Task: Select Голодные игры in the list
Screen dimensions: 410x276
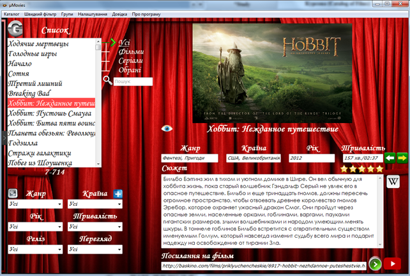Action: 51,54
